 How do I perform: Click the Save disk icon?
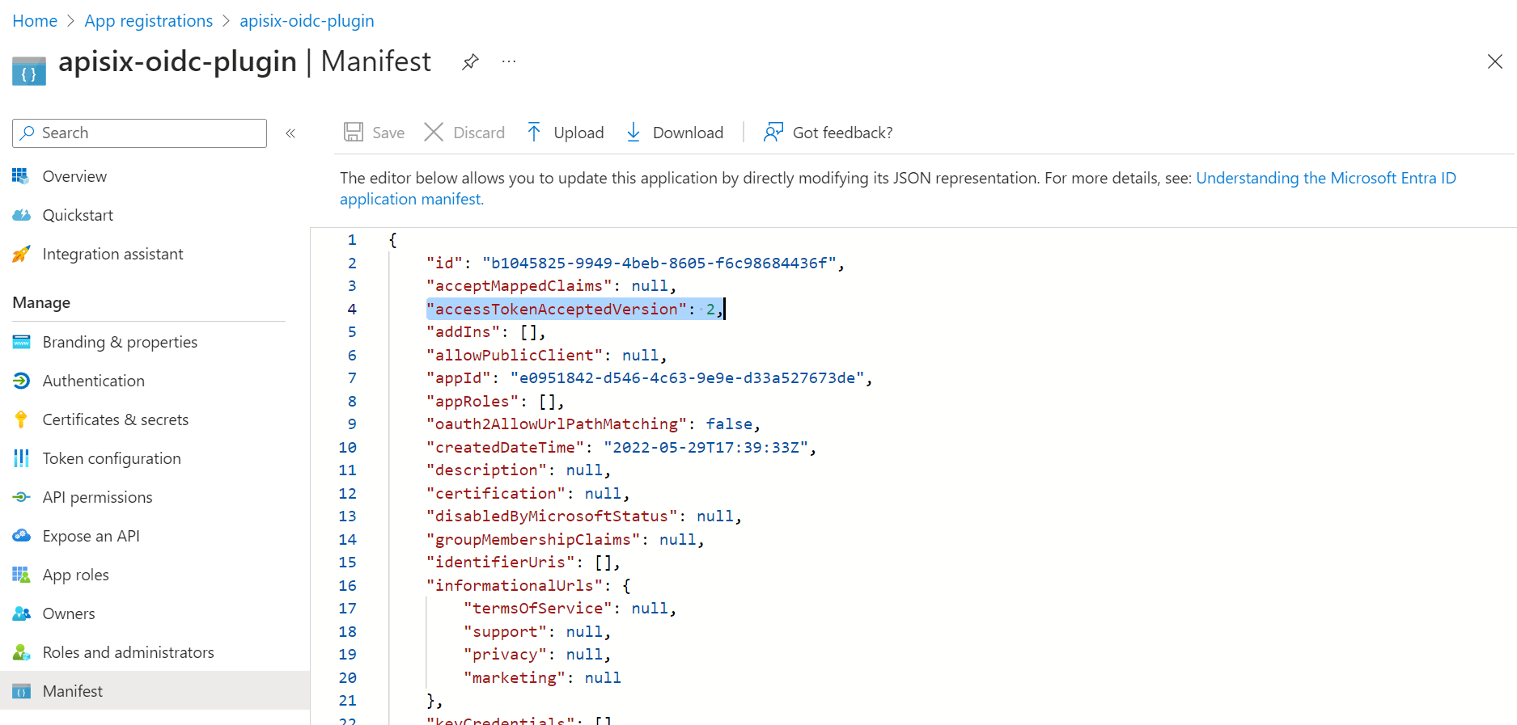point(354,132)
